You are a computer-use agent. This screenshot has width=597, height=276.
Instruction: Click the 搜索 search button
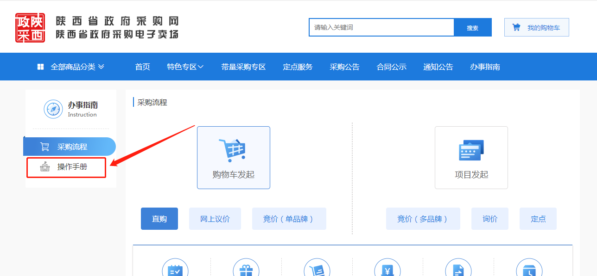click(473, 27)
